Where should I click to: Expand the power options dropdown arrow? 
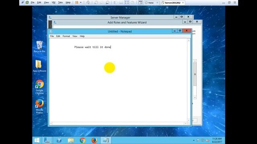pyautogui.click(x=81, y=2)
